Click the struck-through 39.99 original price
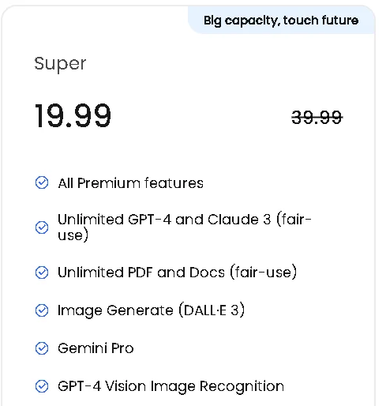This screenshot has height=406, width=386. [x=317, y=117]
